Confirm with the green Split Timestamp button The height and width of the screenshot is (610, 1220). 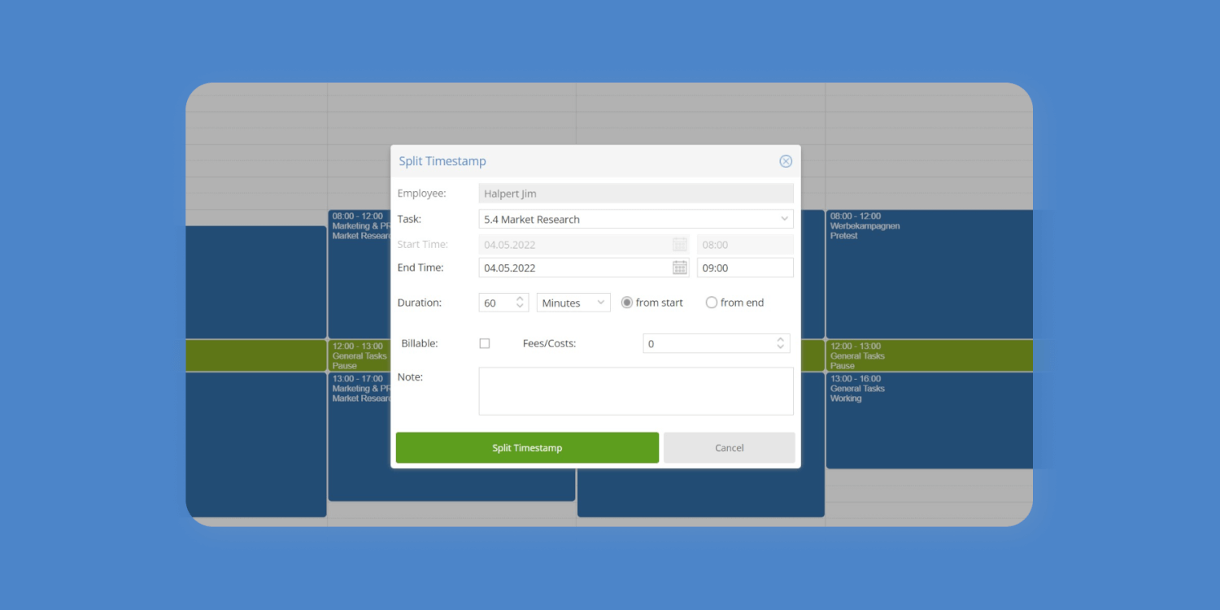(x=527, y=447)
